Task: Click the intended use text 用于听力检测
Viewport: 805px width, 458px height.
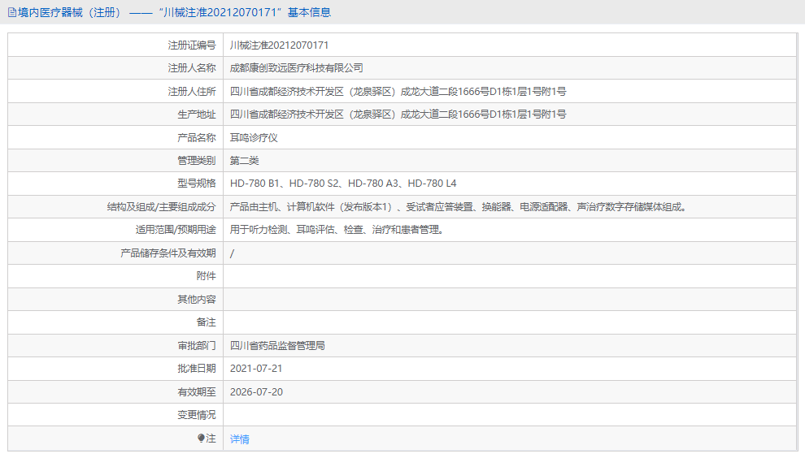Action: click(x=337, y=230)
